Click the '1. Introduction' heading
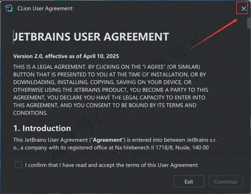Viewport: 251px width, 194px height. (42, 128)
